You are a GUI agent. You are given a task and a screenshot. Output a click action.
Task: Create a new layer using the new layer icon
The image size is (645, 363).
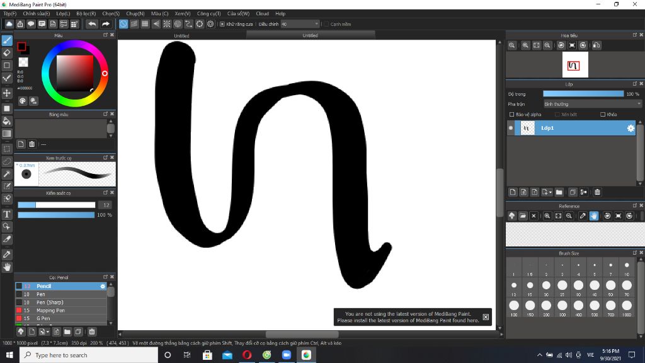tap(513, 192)
